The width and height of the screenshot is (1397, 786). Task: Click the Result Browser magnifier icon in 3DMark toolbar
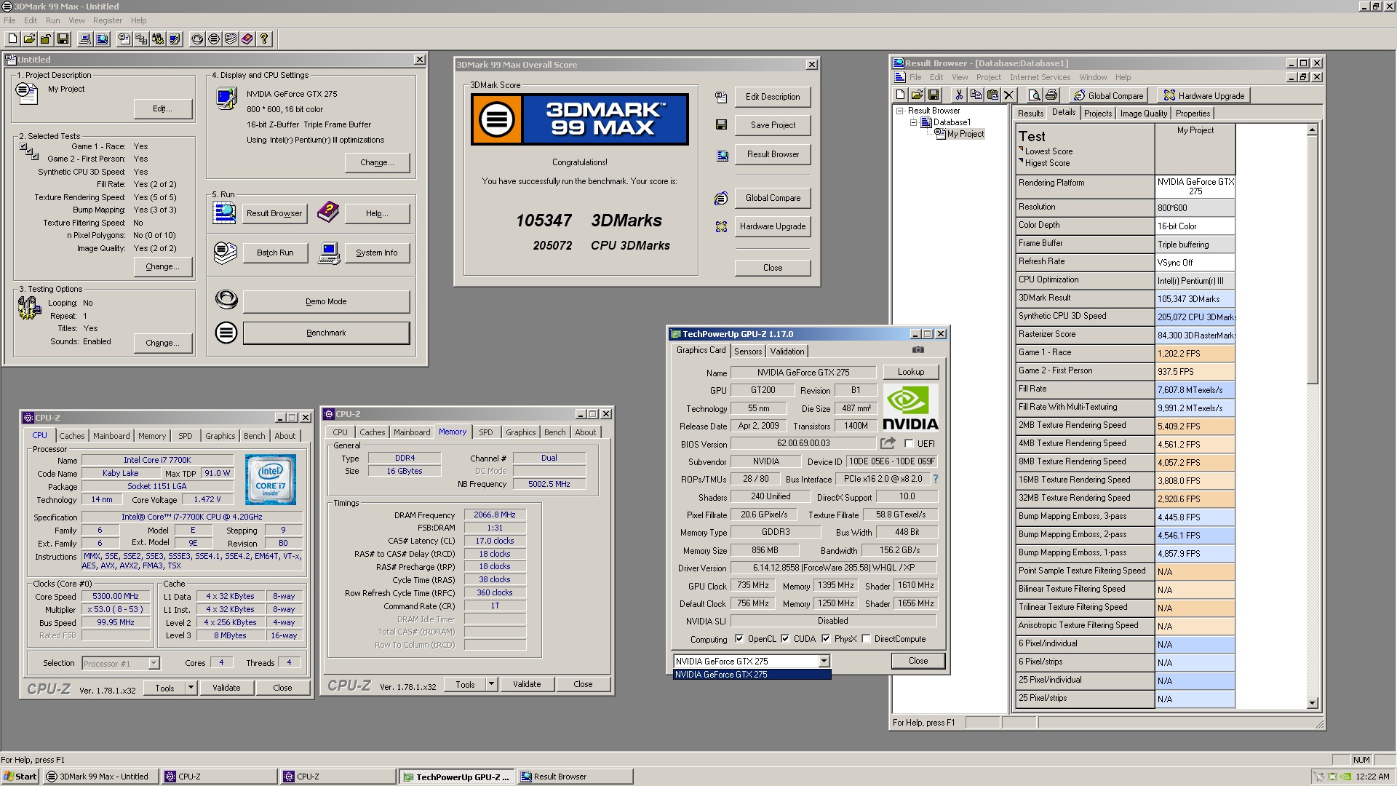[102, 39]
